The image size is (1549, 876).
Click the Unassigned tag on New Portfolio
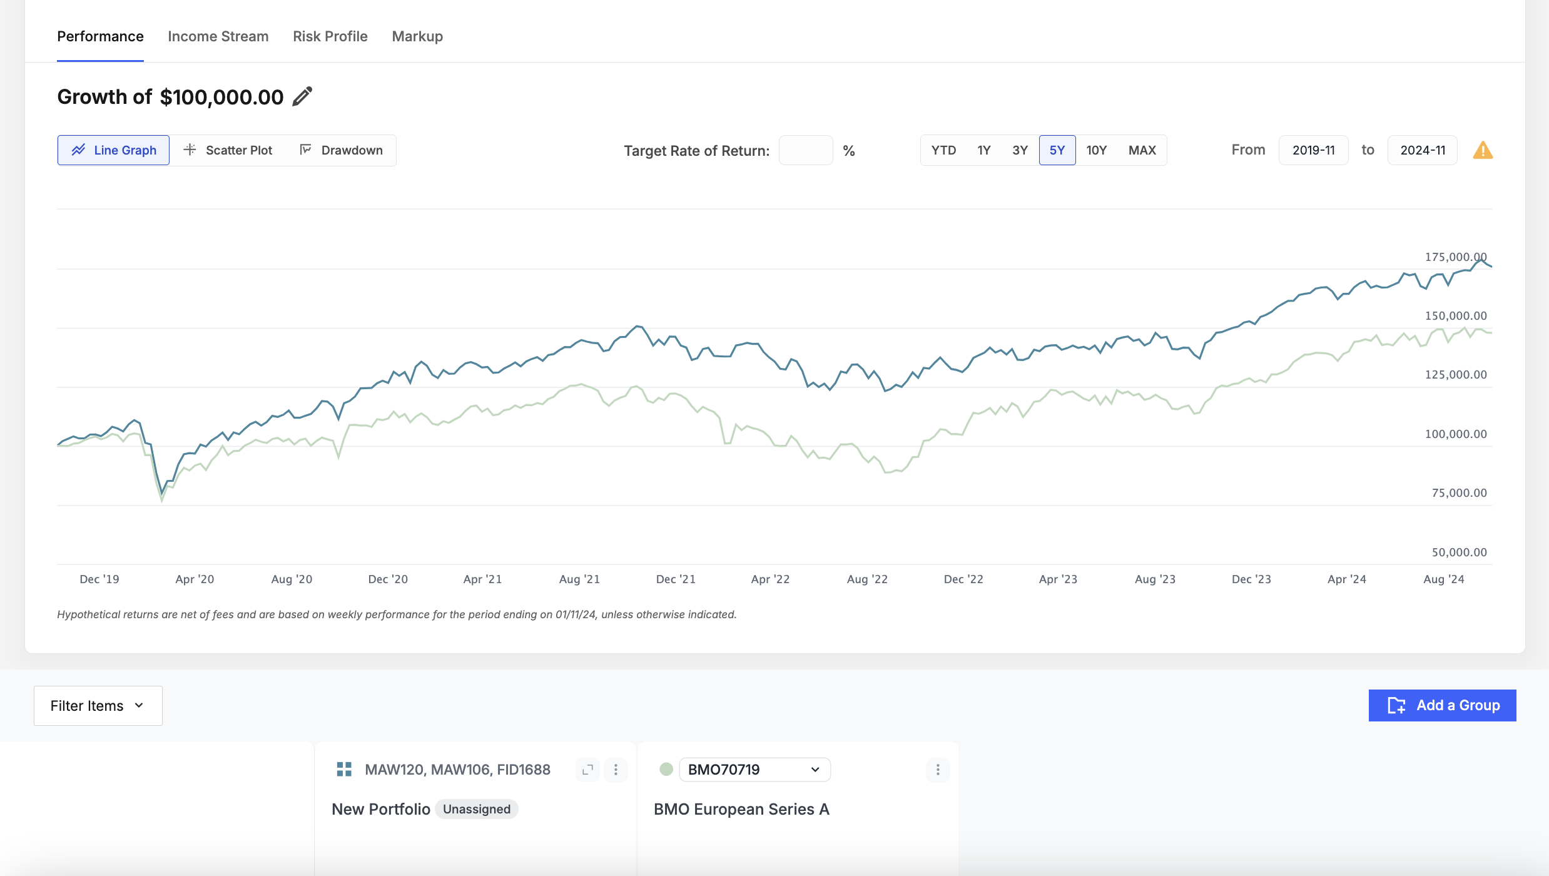(477, 809)
